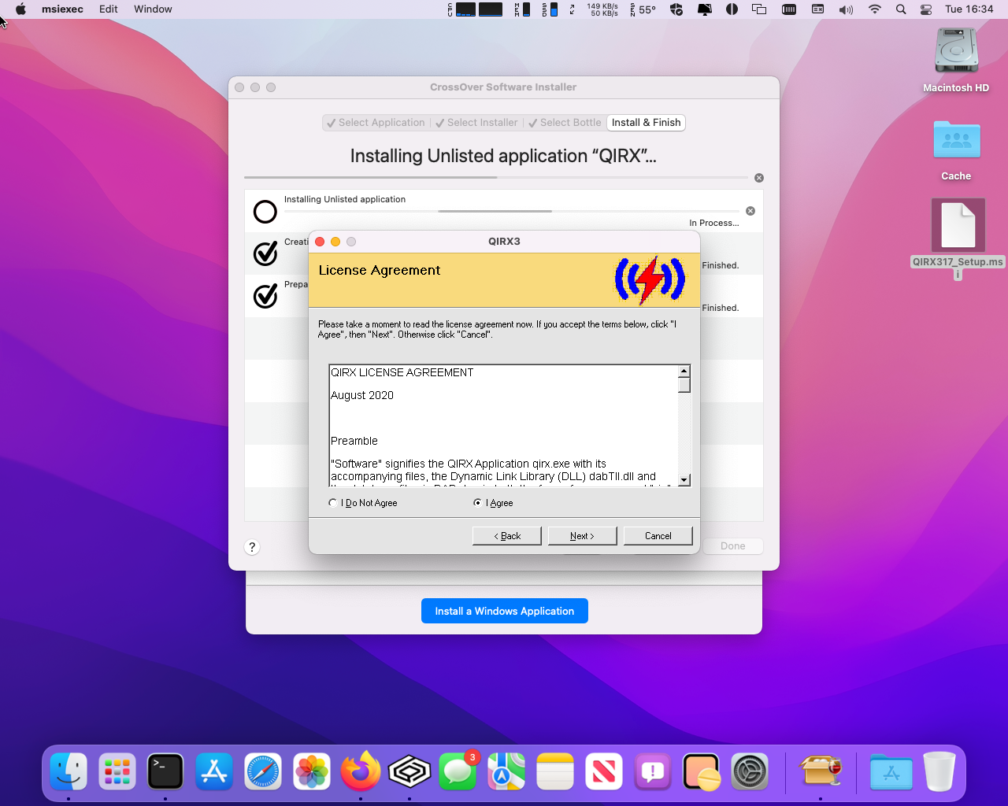Image resolution: width=1008 pixels, height=806 pixels.
Task: Click license text scroll-up arrow
Action: click(x=684, y=371)
